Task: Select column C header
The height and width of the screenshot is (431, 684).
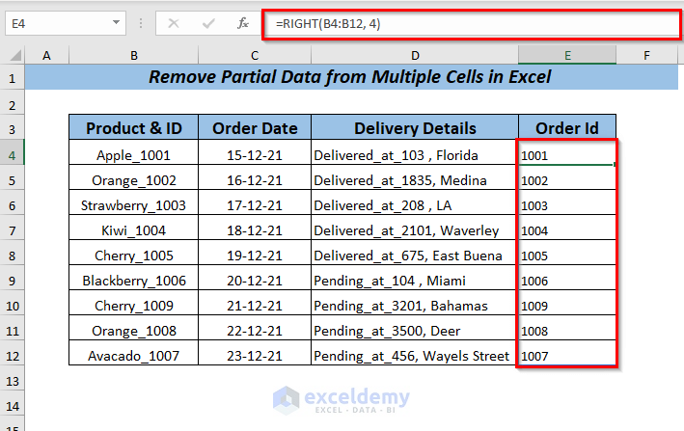Action: 255,55
